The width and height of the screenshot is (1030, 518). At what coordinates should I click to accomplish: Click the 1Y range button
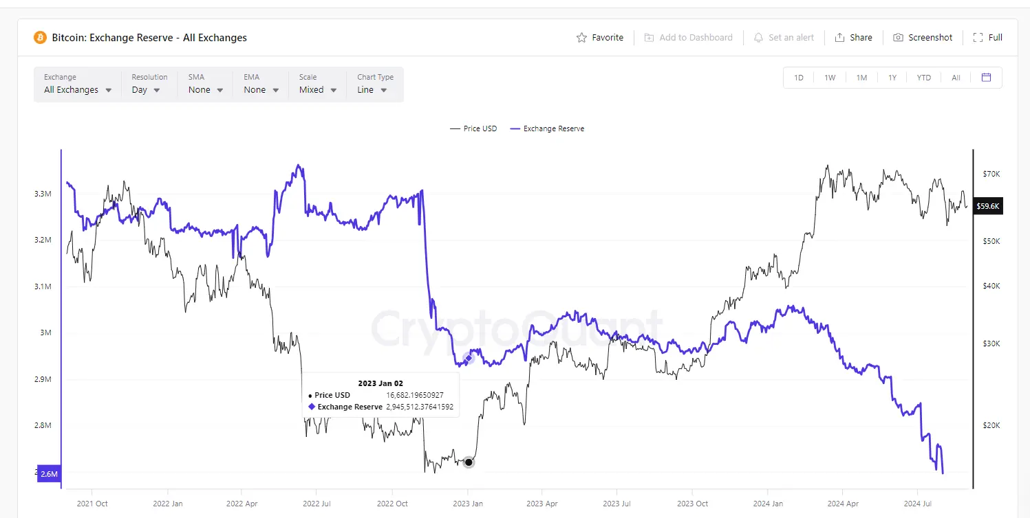(x=892, y=77)
